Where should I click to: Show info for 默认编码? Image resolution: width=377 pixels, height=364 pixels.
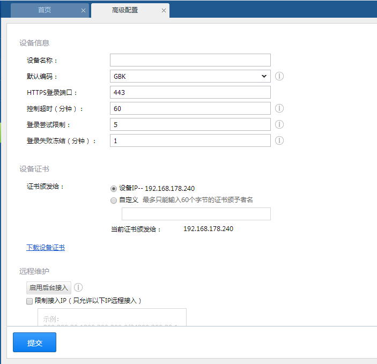(279, 76)
